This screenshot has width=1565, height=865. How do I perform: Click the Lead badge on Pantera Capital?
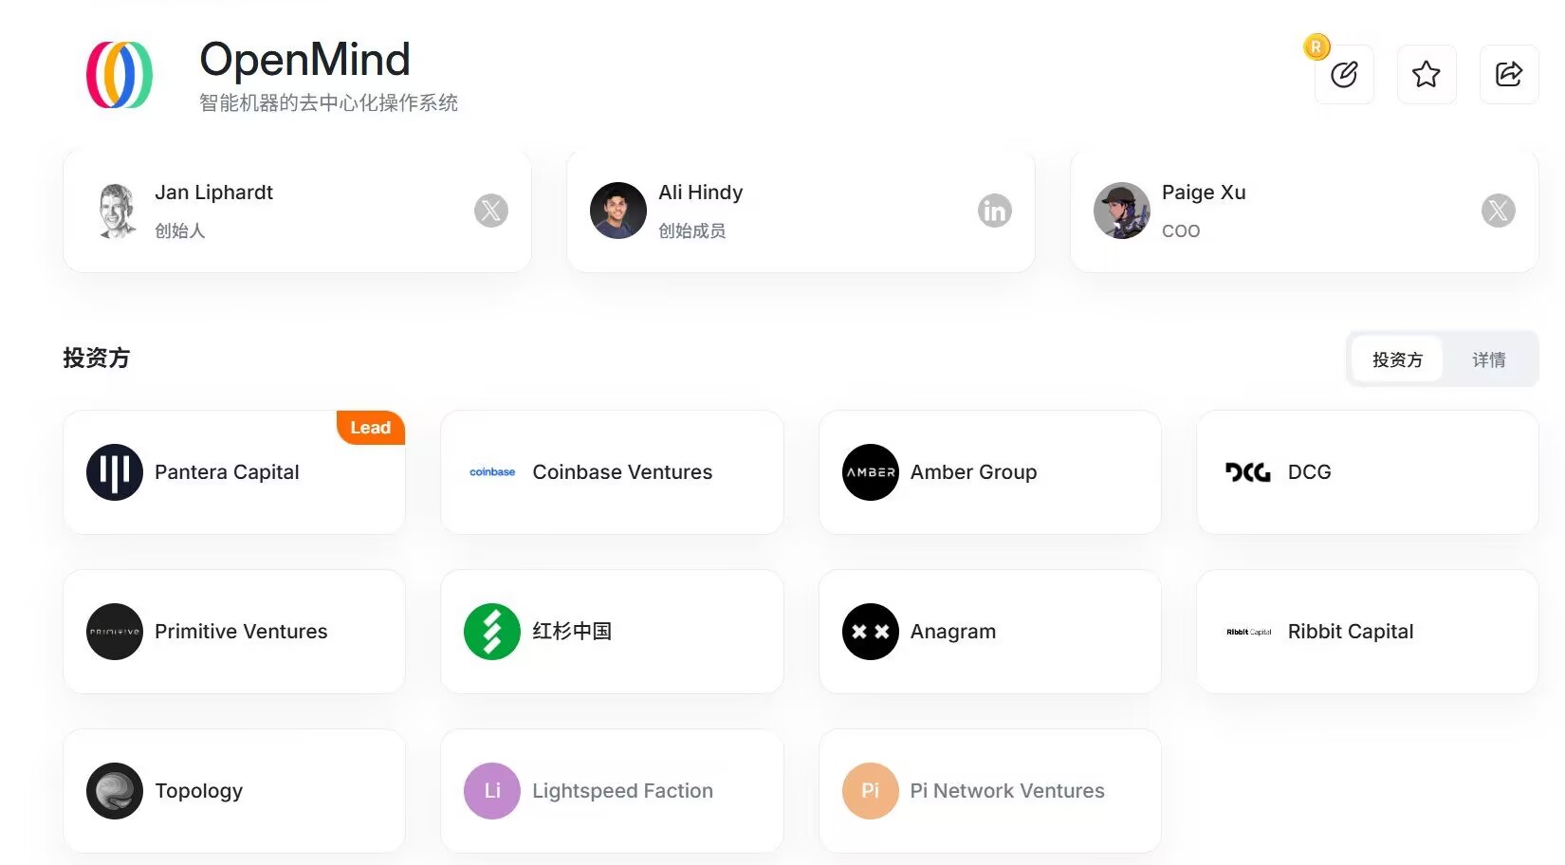coord(370,427)
